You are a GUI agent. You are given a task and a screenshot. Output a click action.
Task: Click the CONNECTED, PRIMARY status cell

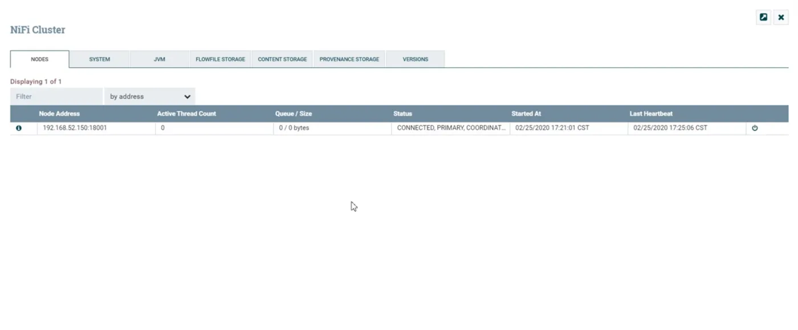451,128
